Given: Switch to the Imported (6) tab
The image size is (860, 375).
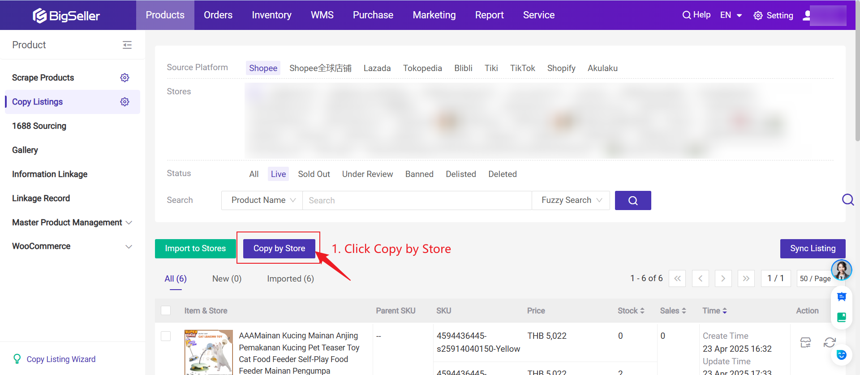Looking at the screenshot, I should pos(290,279).
